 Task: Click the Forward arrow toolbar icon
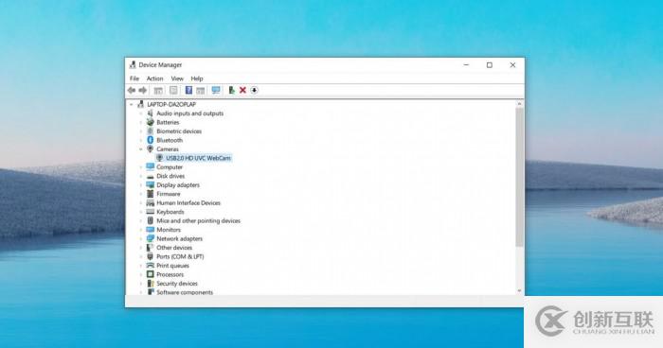click(143, 91)
